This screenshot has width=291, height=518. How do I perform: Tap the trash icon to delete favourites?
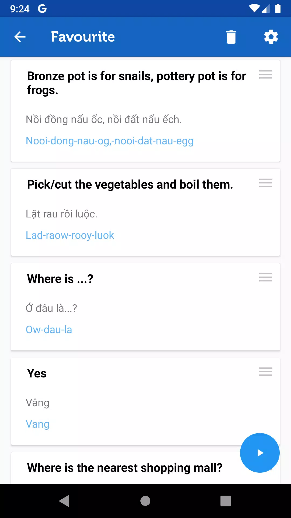[231, 37]
